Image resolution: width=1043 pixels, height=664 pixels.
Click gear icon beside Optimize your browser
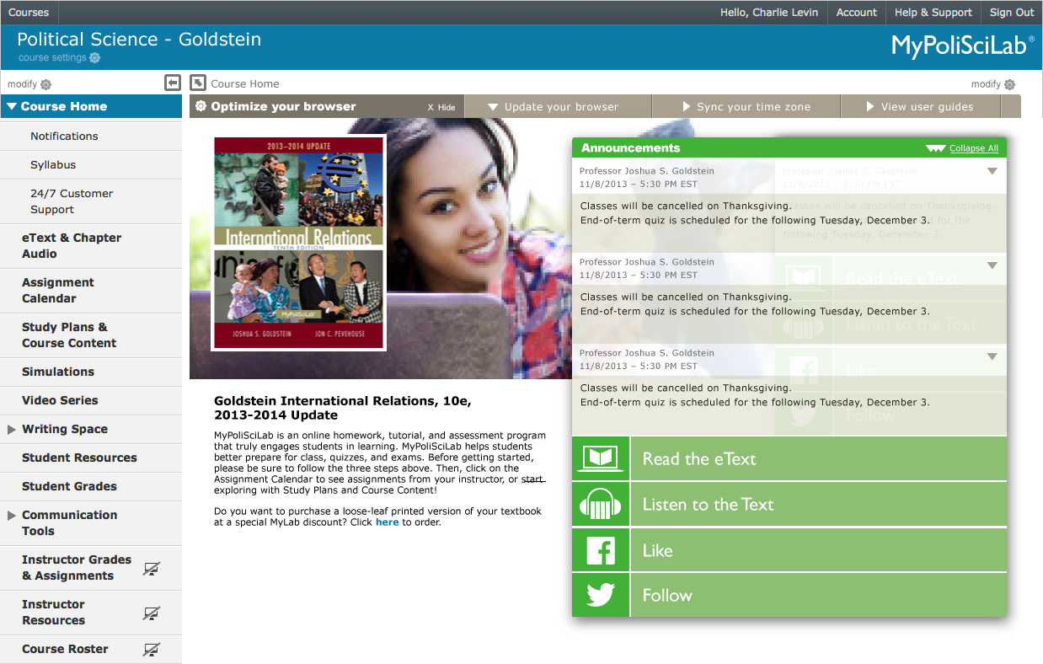coord(201,106)
